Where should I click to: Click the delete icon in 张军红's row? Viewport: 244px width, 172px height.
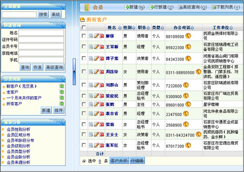[x=102, y=145]
